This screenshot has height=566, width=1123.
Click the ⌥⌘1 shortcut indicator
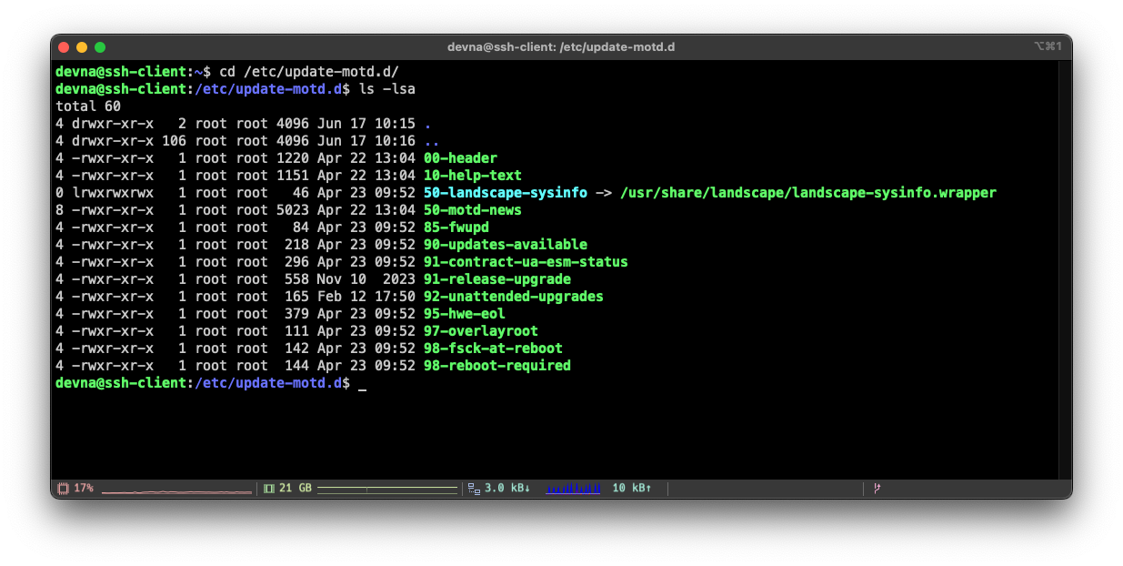1048,46
